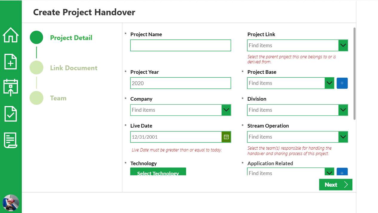Go to the Team step
This screenshot has width=378, height=213.
(x=58, y=98)
